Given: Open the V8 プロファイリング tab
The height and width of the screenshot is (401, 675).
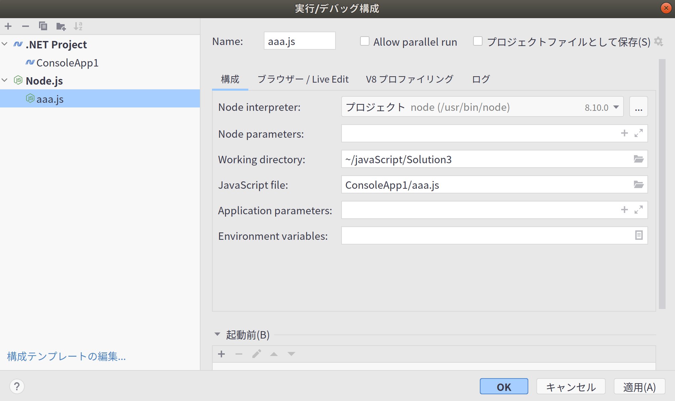Looking at the screenshot, I should click(x=409, y=79).
